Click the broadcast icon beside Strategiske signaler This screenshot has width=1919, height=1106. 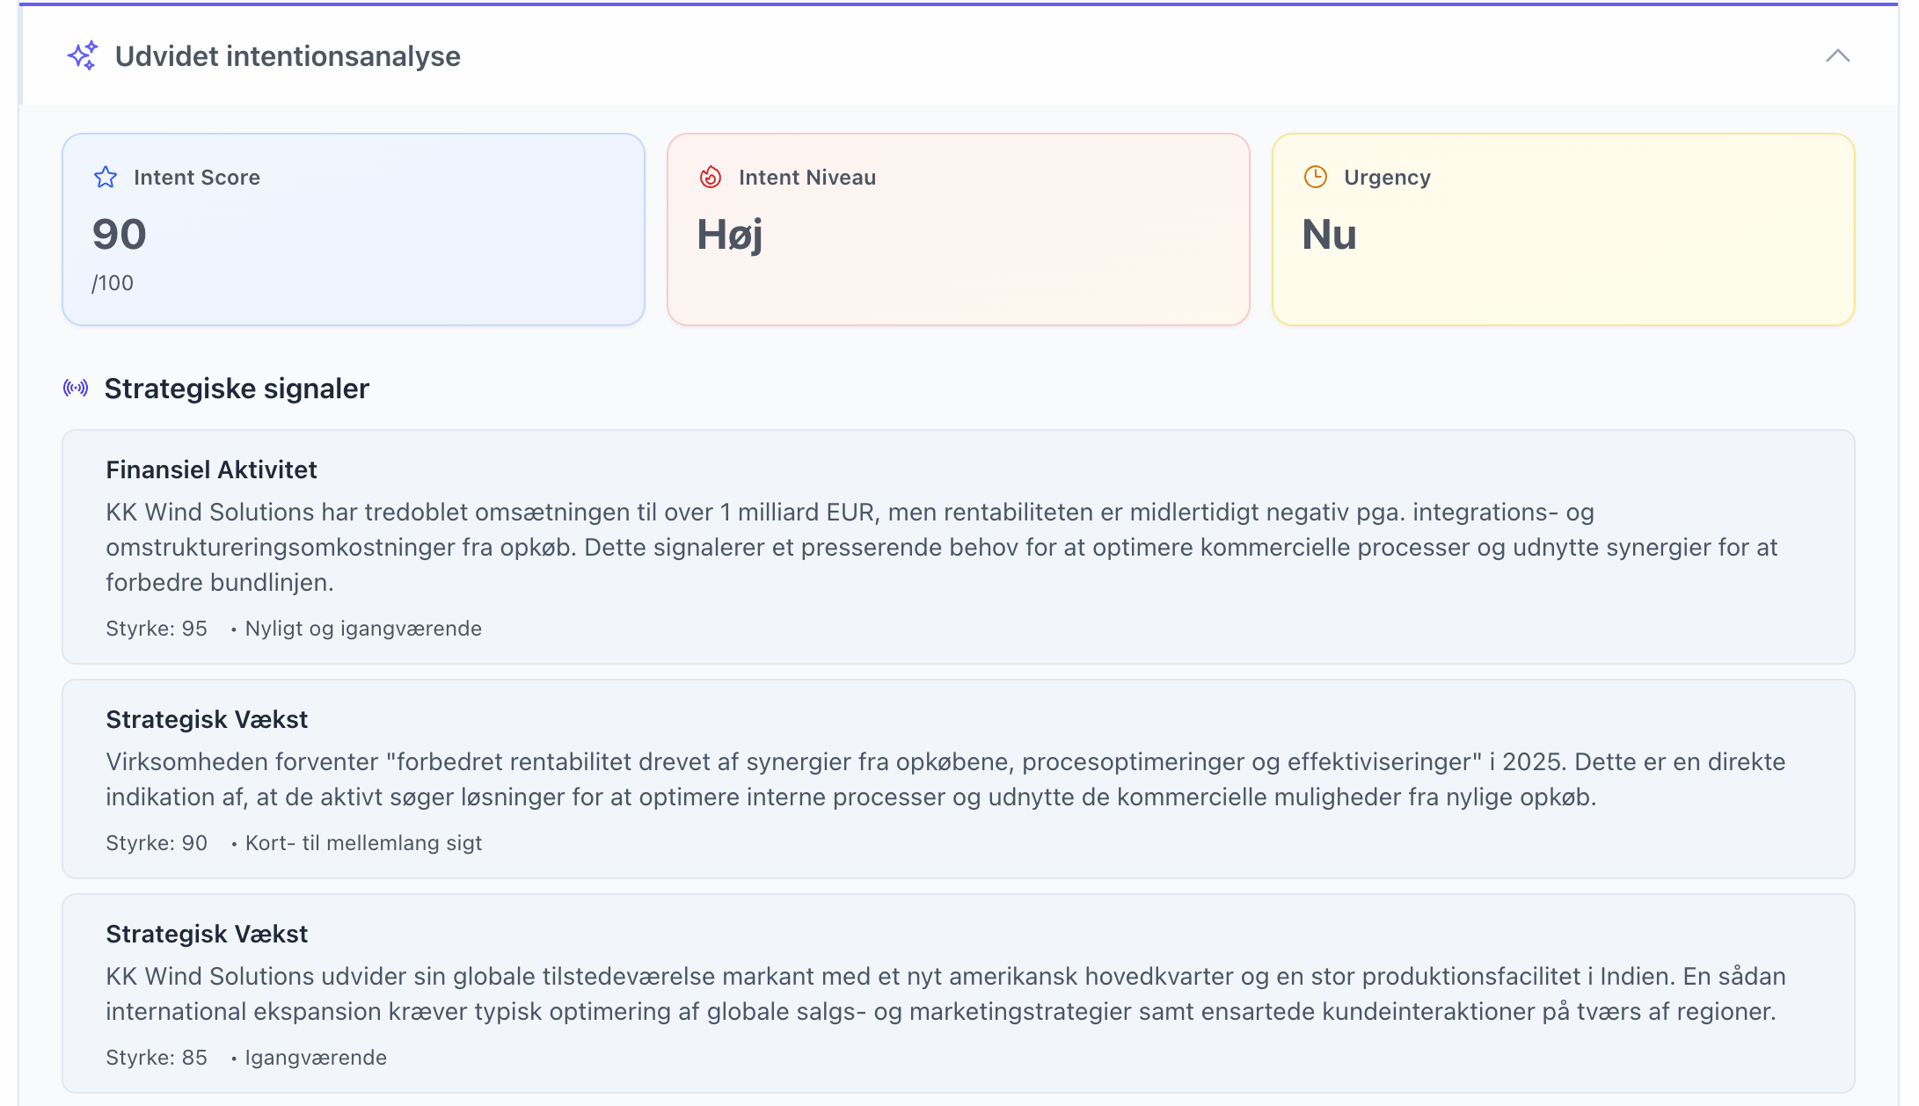[x=76, y=388]
